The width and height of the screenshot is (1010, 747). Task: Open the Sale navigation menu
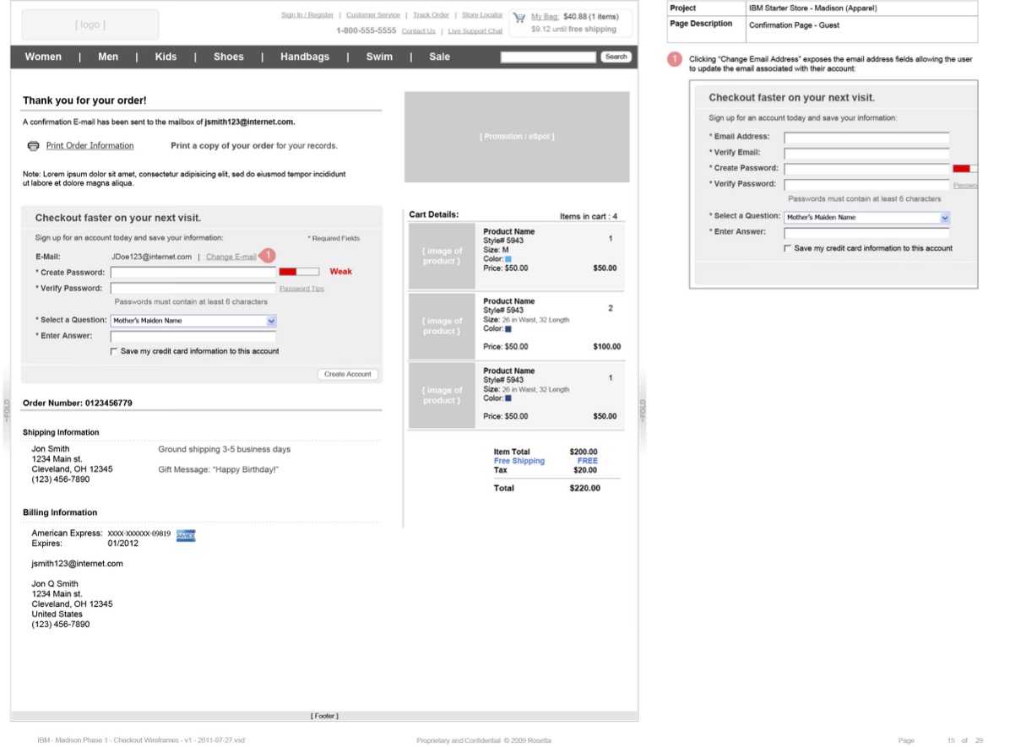pos(440,57)
